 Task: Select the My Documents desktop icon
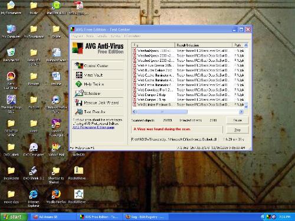click(11, 8)
